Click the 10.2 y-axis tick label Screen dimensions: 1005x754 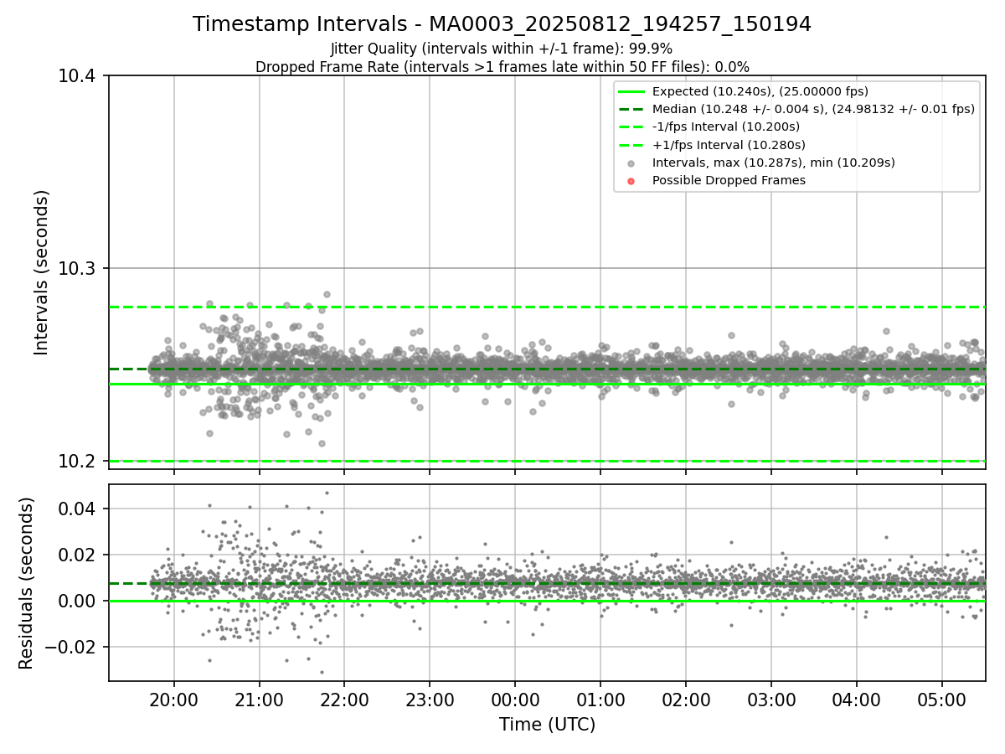[79, 462]
